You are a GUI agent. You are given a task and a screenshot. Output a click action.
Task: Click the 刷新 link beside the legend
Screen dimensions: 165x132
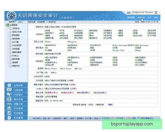pos(110,105)
